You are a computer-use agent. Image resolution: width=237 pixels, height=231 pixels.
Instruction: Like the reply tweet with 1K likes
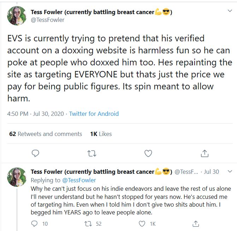[x=142, y=224]
